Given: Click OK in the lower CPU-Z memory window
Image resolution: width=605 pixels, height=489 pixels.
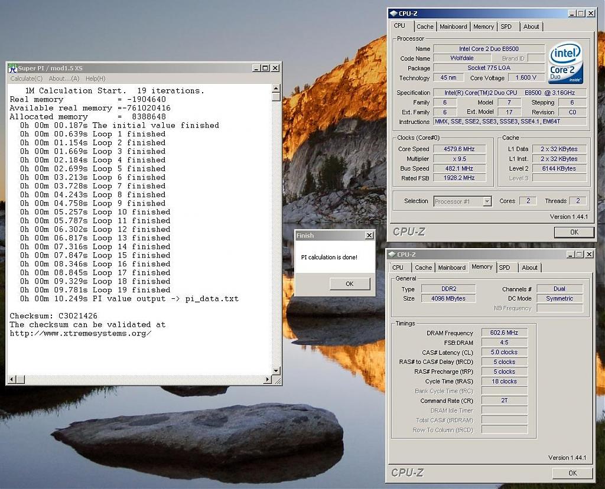Looking at the screenshot, I should pos(573,473).
